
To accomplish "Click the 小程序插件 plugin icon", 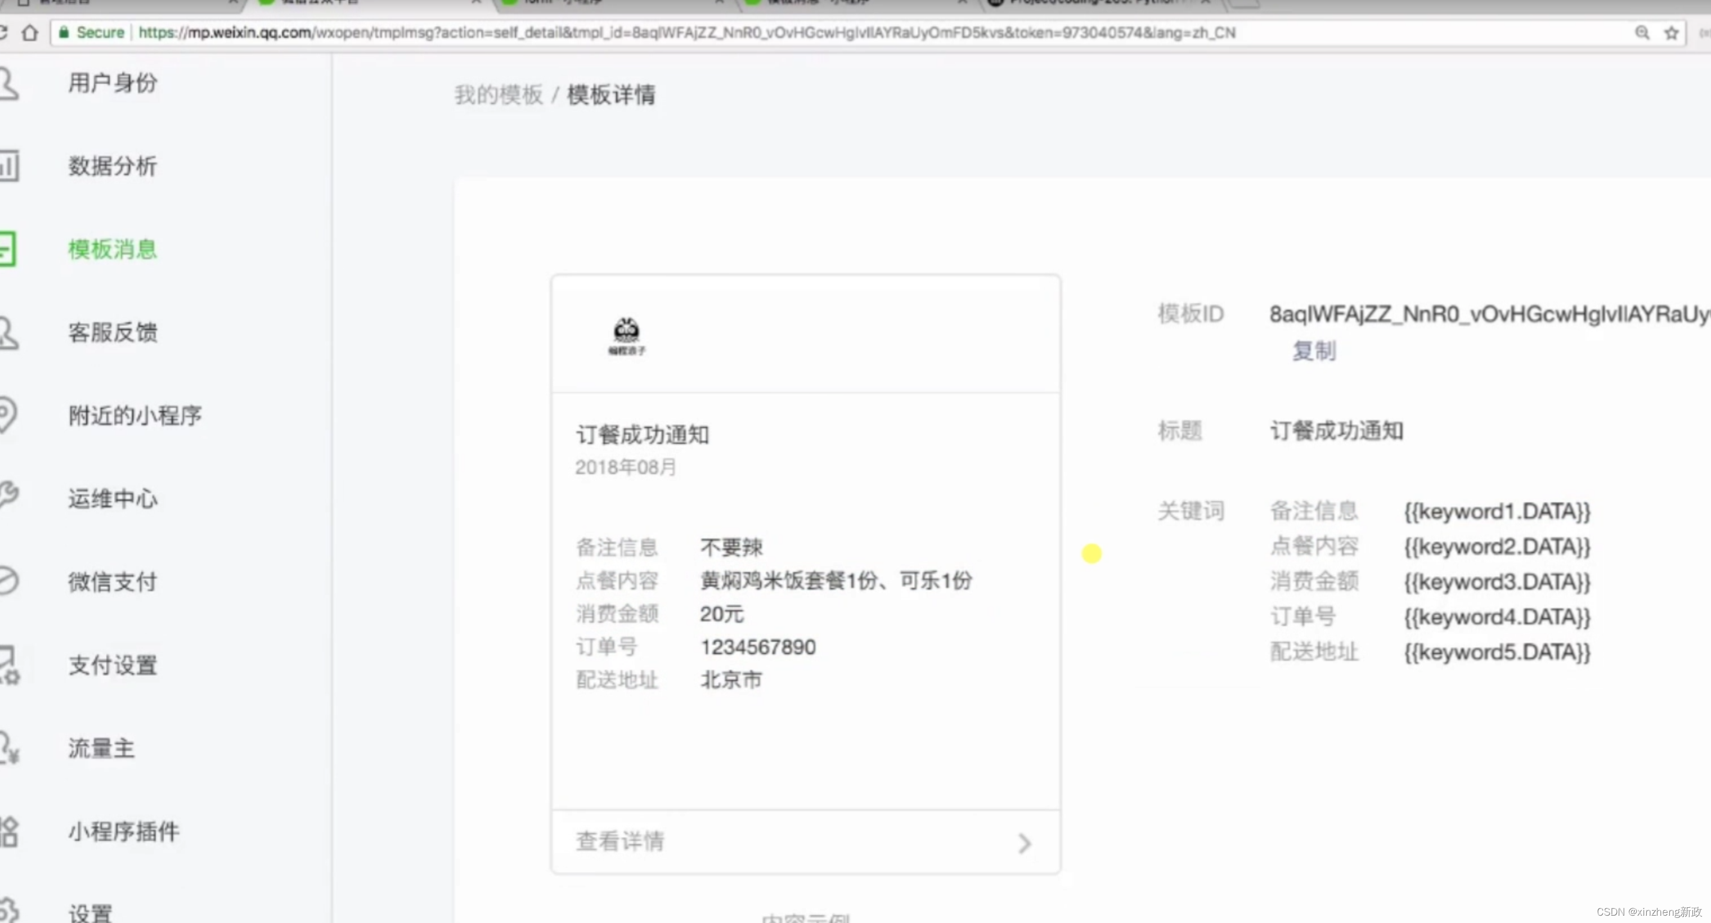I will click(x=8, y=831).
